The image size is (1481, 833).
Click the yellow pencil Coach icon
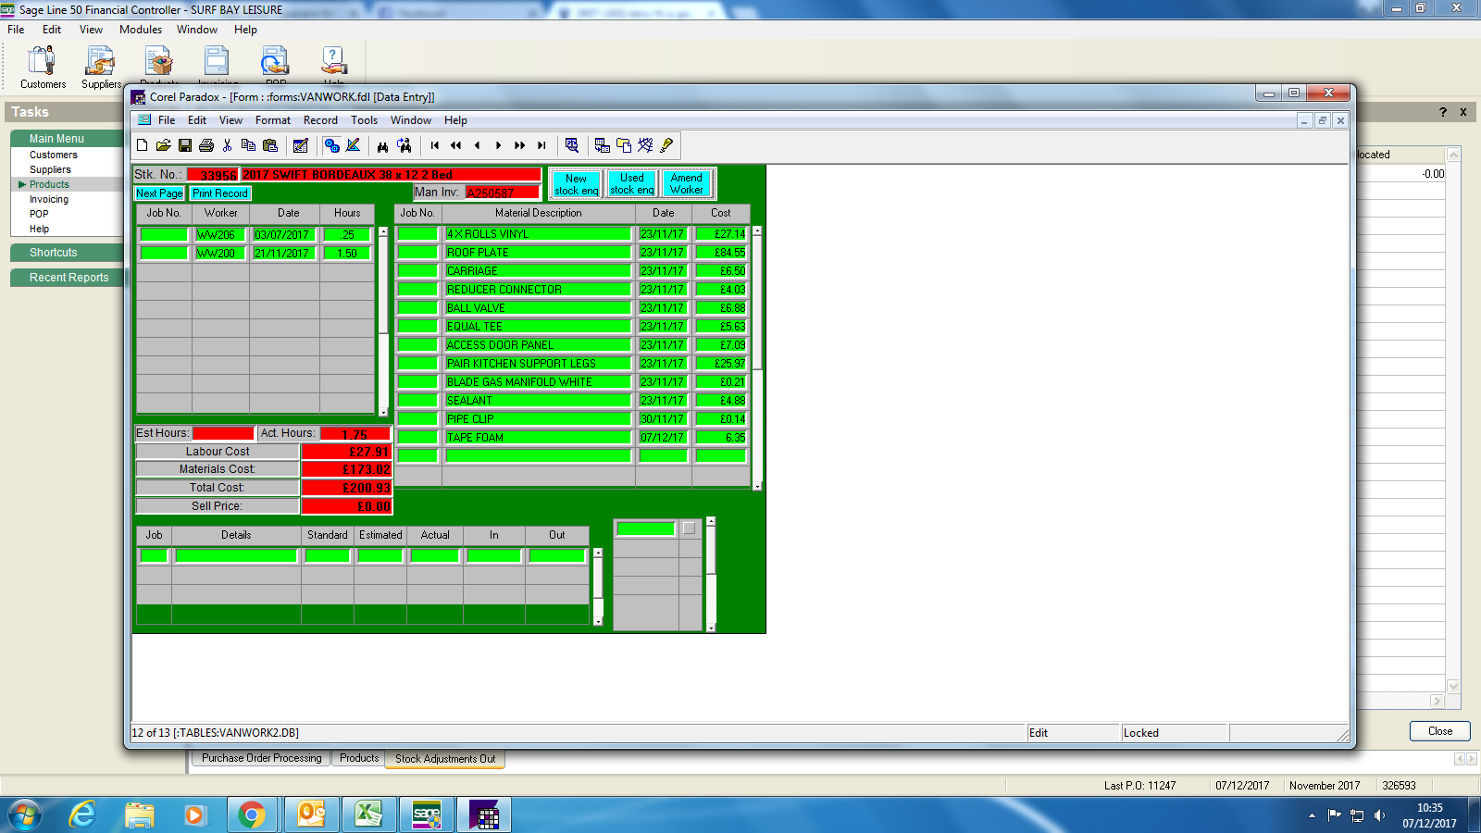(x=666, y=145)
